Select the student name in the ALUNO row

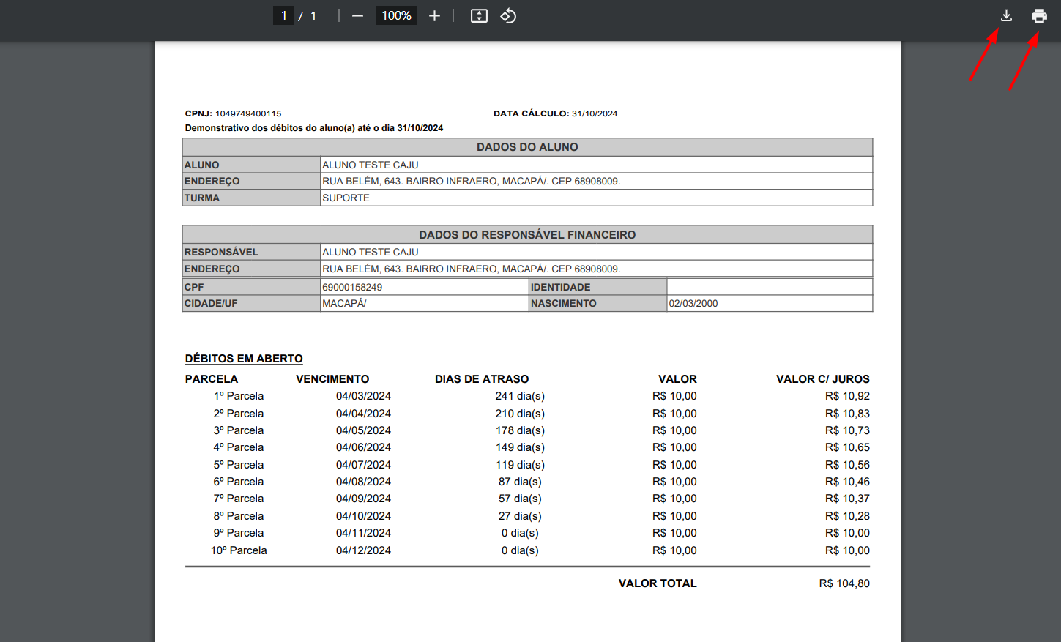(371, 165)
